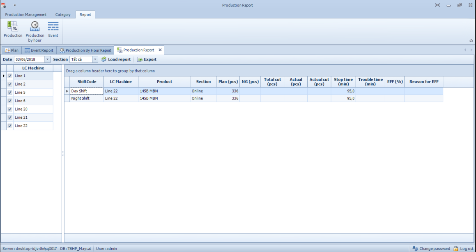This screenshot has width=476, height=252.
Task: Toggle the Line 20 checkbox
Action: click(10, 109)
